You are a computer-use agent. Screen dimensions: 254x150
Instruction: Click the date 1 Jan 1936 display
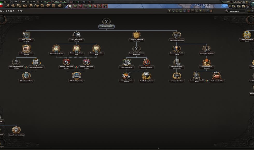pos(239,2)
